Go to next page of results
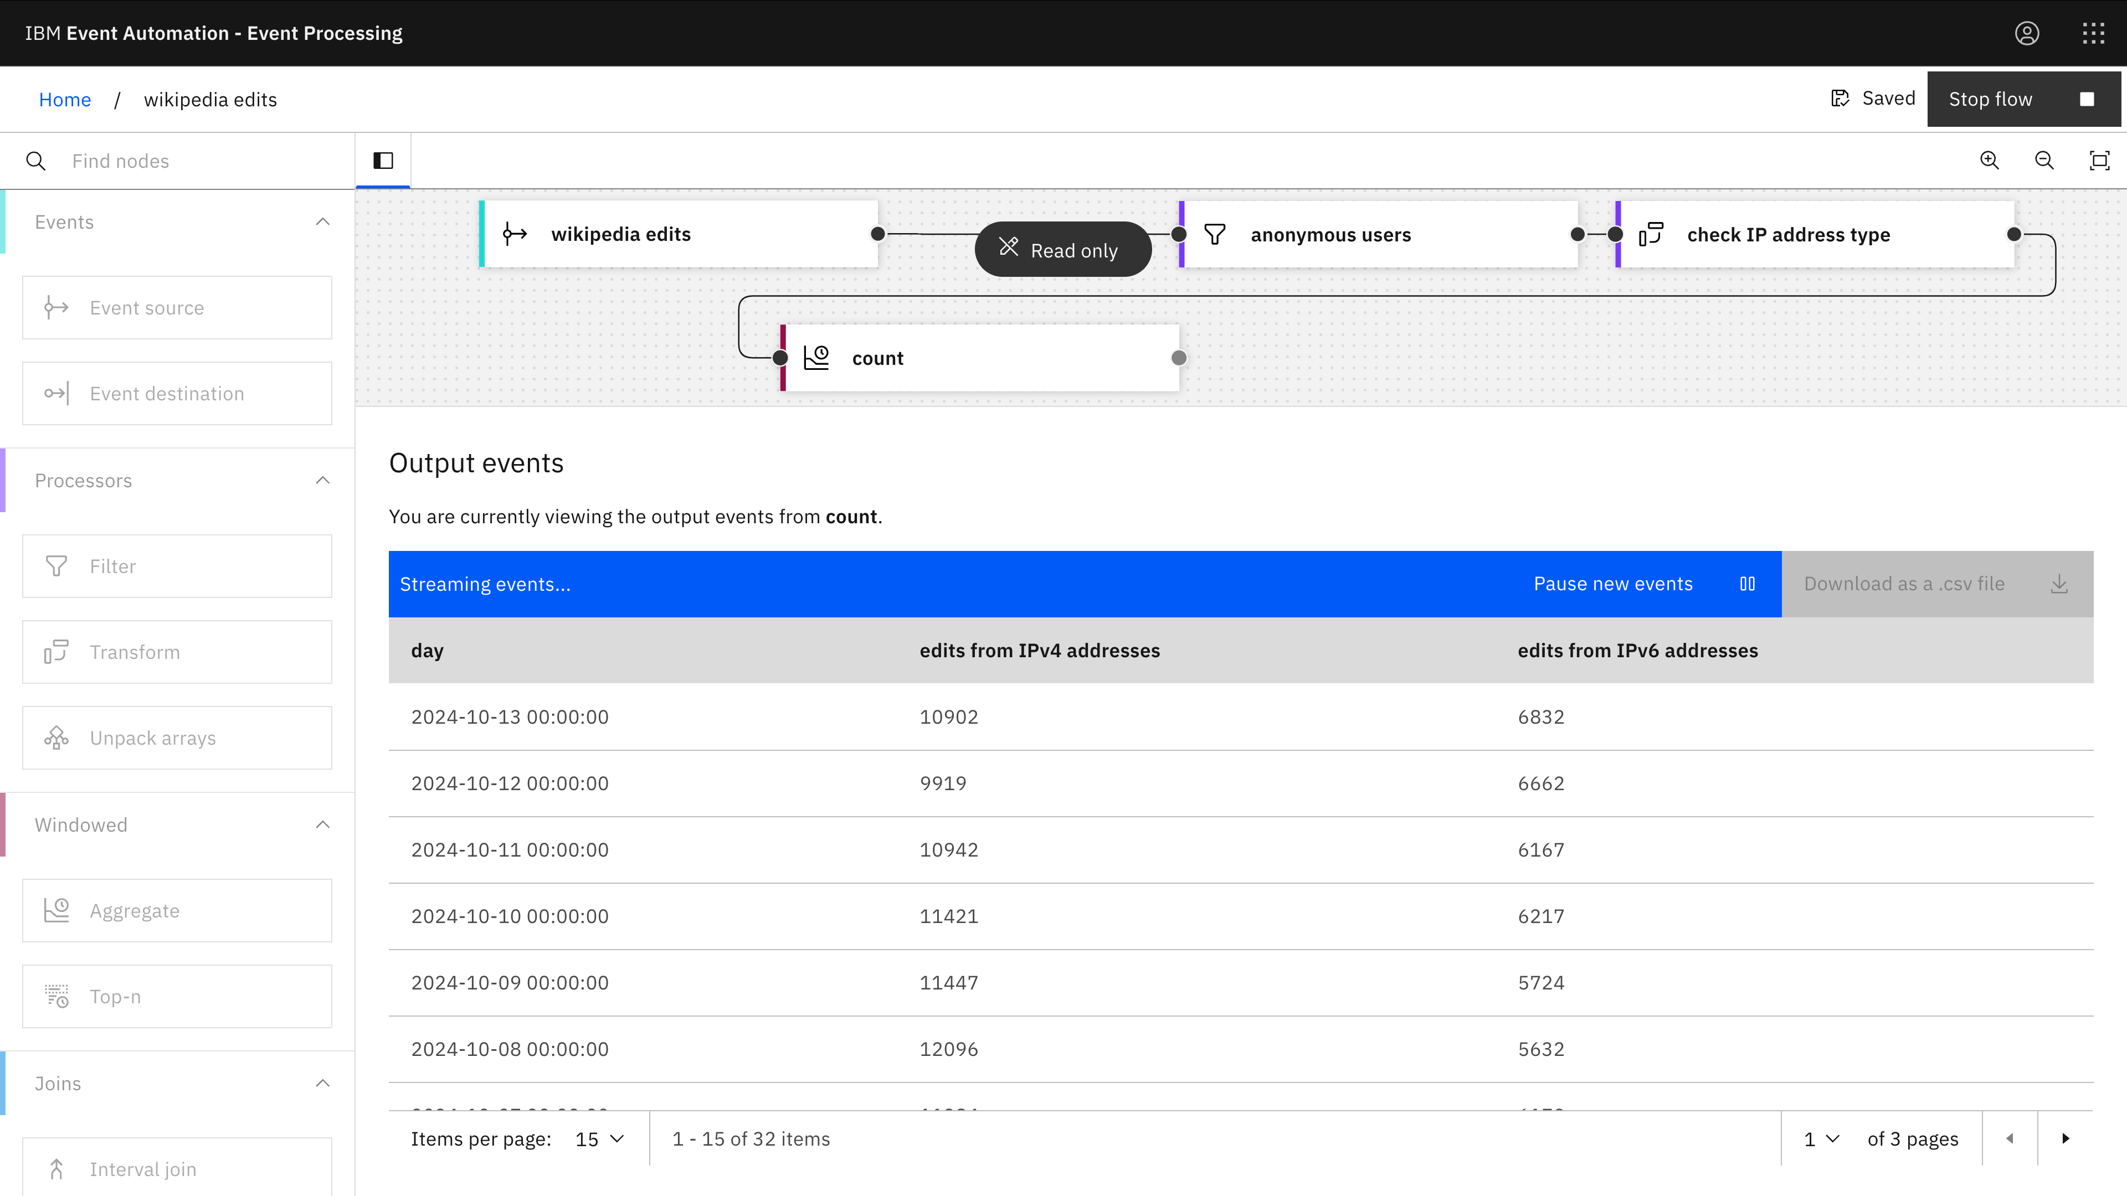Image resolution: width=2127 pixels, height=1196 pixels. pos(2065,1139)
